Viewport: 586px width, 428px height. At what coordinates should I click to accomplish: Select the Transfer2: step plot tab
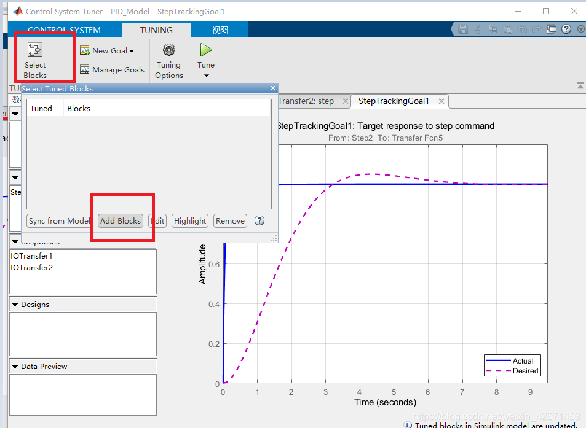pyautogui.click(x=306, y=101)
